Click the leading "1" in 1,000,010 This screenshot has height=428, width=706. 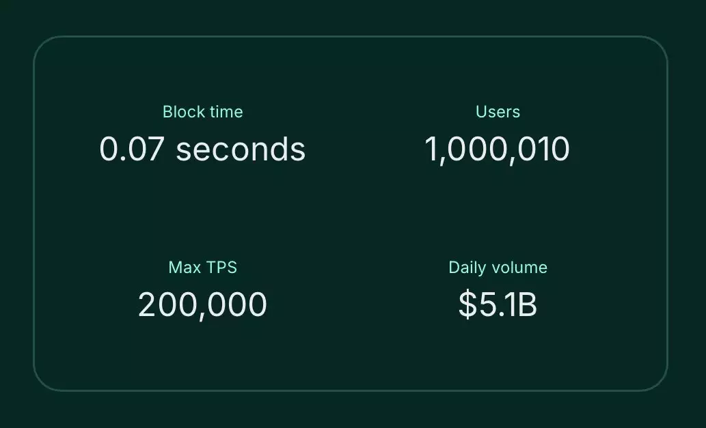point(432,149)
